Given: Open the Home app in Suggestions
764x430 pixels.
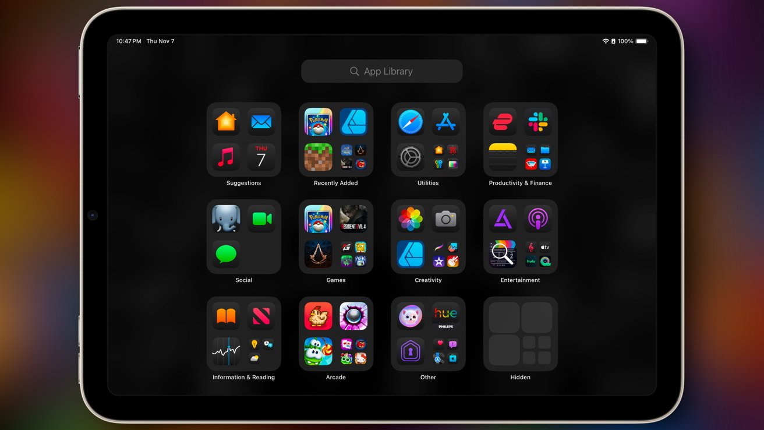Looking at the screenshot, I should tap(226, 122).
